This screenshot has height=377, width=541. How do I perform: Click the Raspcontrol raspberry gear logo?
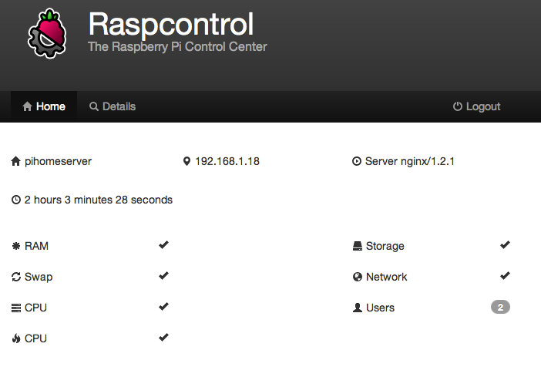(47, 33)
